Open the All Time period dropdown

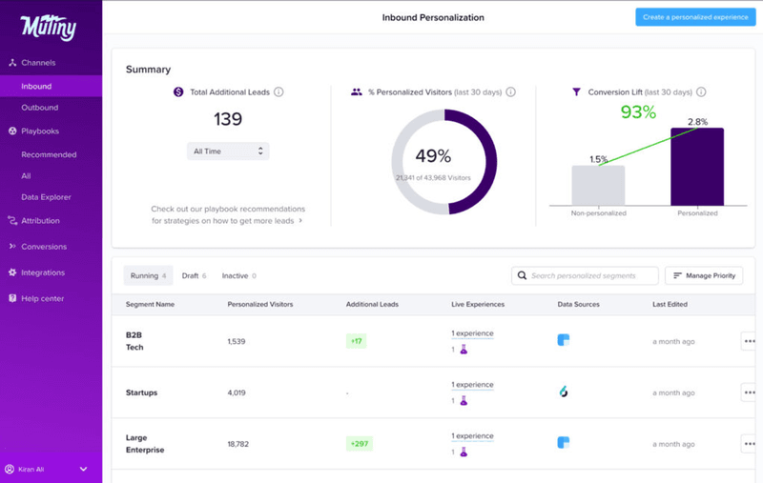[228, 151]
